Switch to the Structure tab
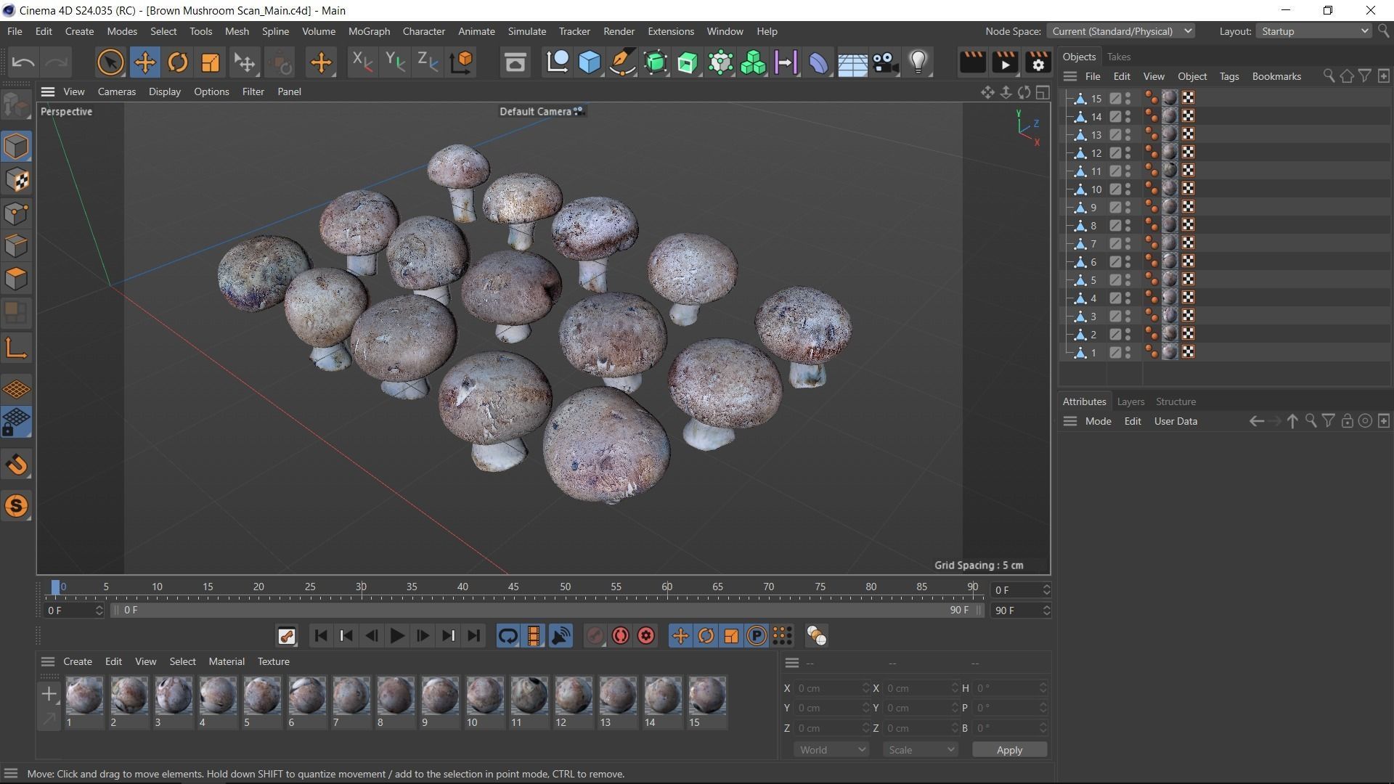 point(1175,401)
